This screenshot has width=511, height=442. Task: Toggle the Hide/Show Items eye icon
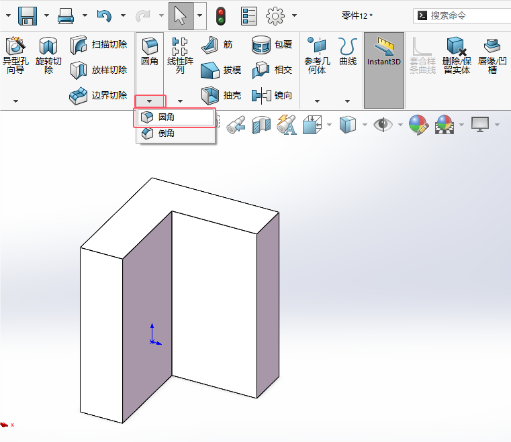(x=383, y=125)
